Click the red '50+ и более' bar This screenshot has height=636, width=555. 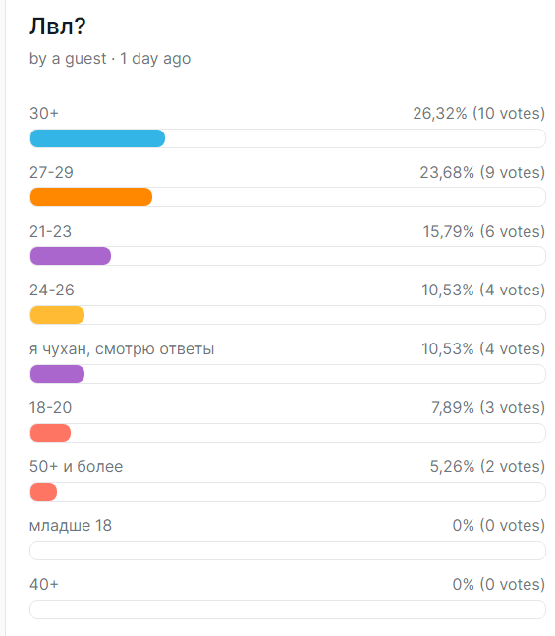coord(43,492)
